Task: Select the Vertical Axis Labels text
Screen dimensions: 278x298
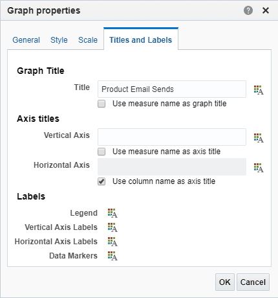Action: 61,227
